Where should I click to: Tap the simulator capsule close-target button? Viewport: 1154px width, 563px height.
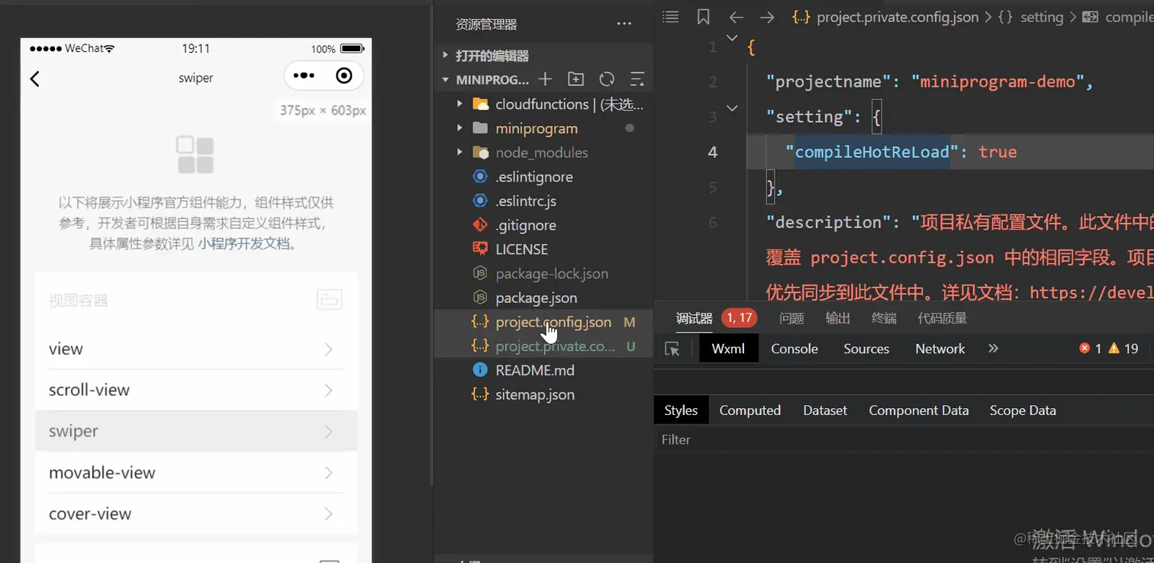344,76
